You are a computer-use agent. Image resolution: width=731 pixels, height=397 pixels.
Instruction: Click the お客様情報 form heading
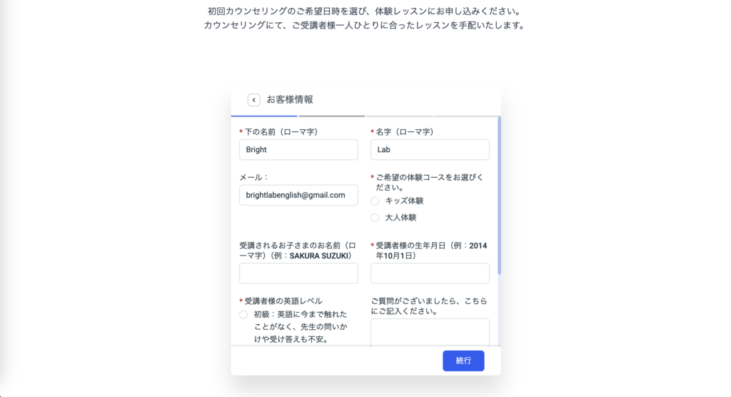coord(290,100)
